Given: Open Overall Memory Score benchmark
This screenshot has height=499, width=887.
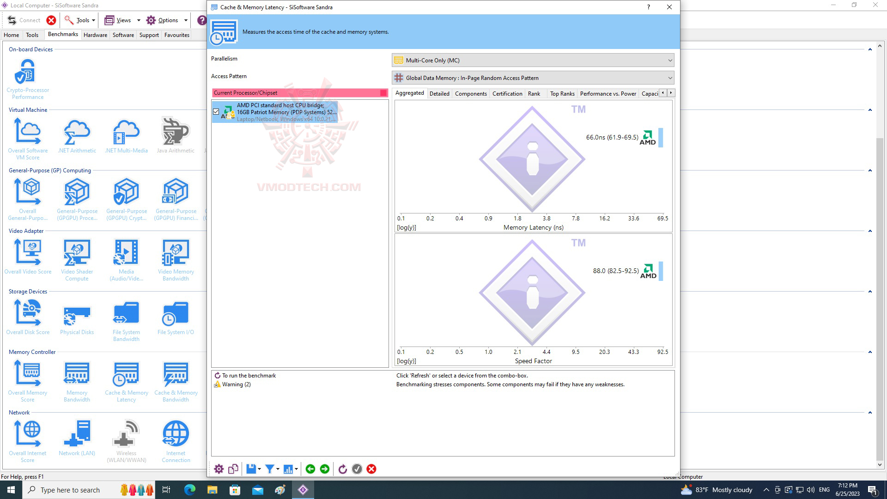Looking at the screenshot, I should pyautogui.click(x=28, y=381).
